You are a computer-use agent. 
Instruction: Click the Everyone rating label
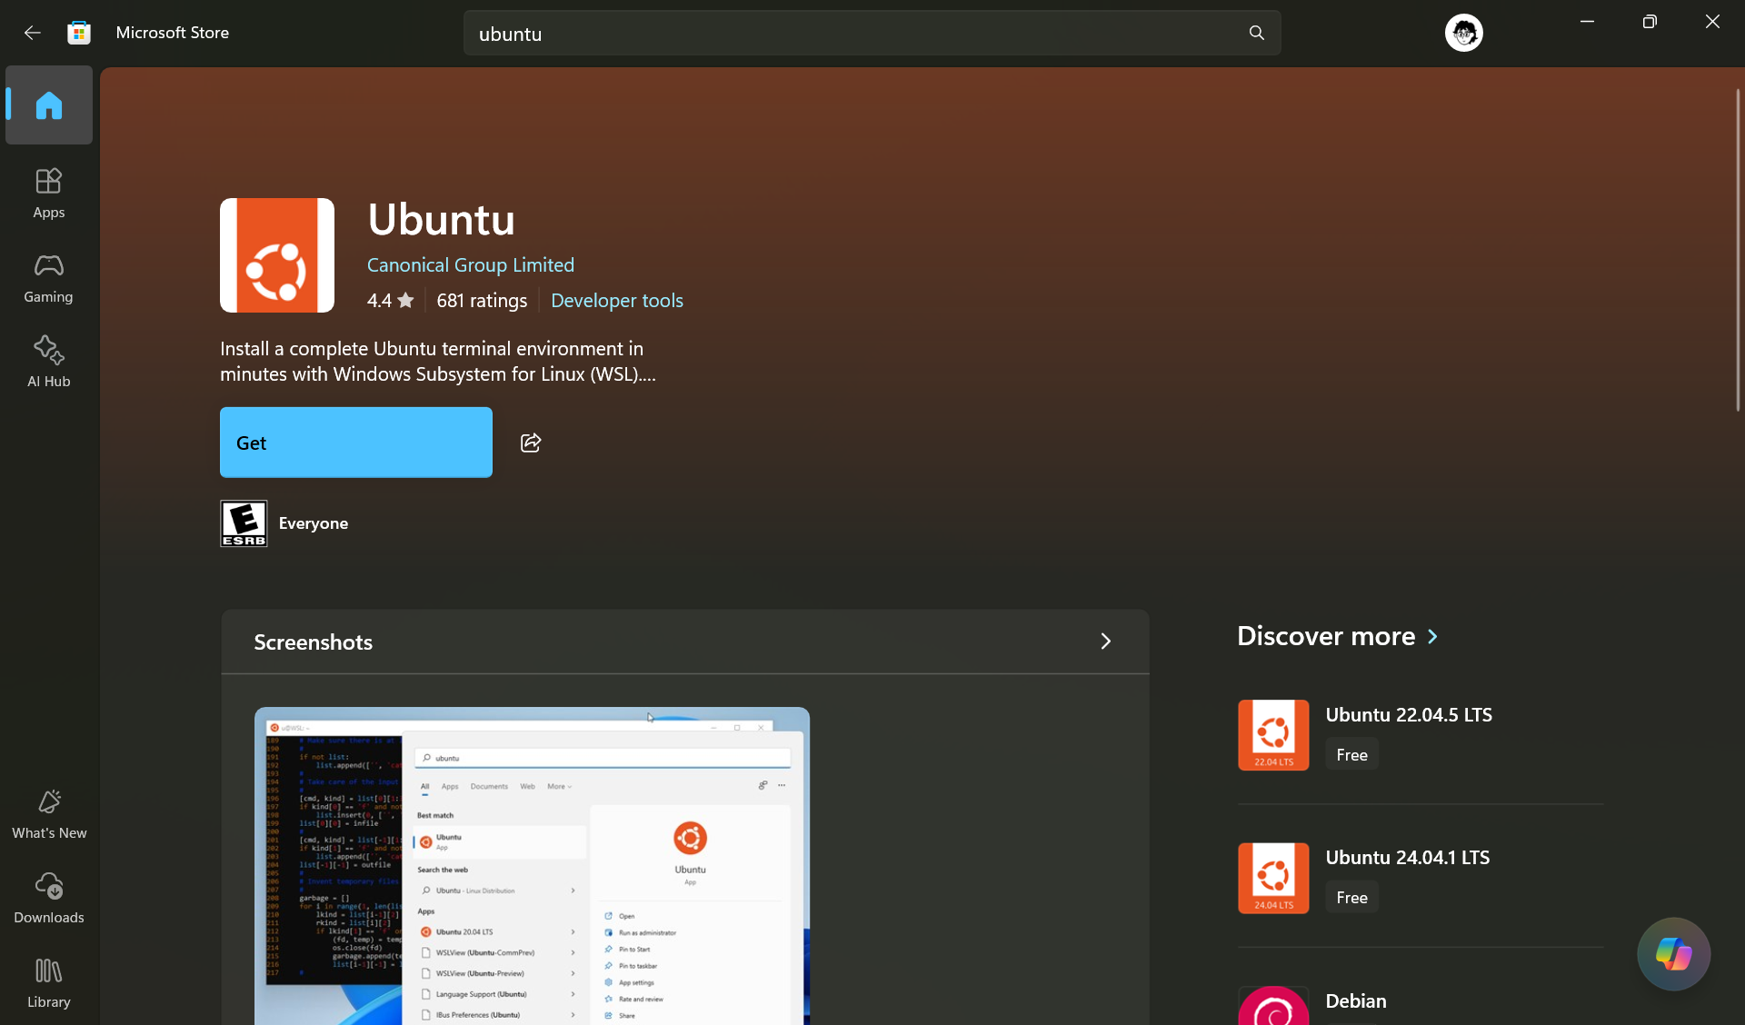[314, 523]
